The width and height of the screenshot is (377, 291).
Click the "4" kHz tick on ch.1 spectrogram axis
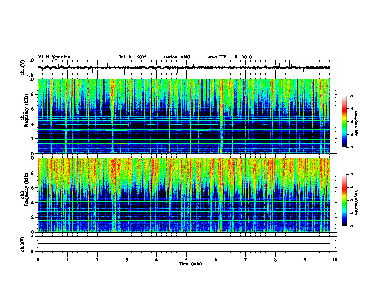click(x=33, y=124)
